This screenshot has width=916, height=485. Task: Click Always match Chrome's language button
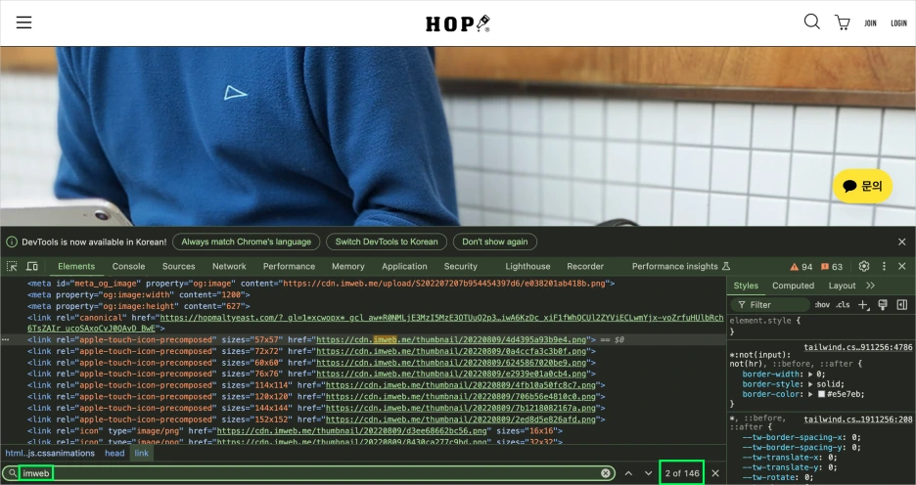click(246, 242)
